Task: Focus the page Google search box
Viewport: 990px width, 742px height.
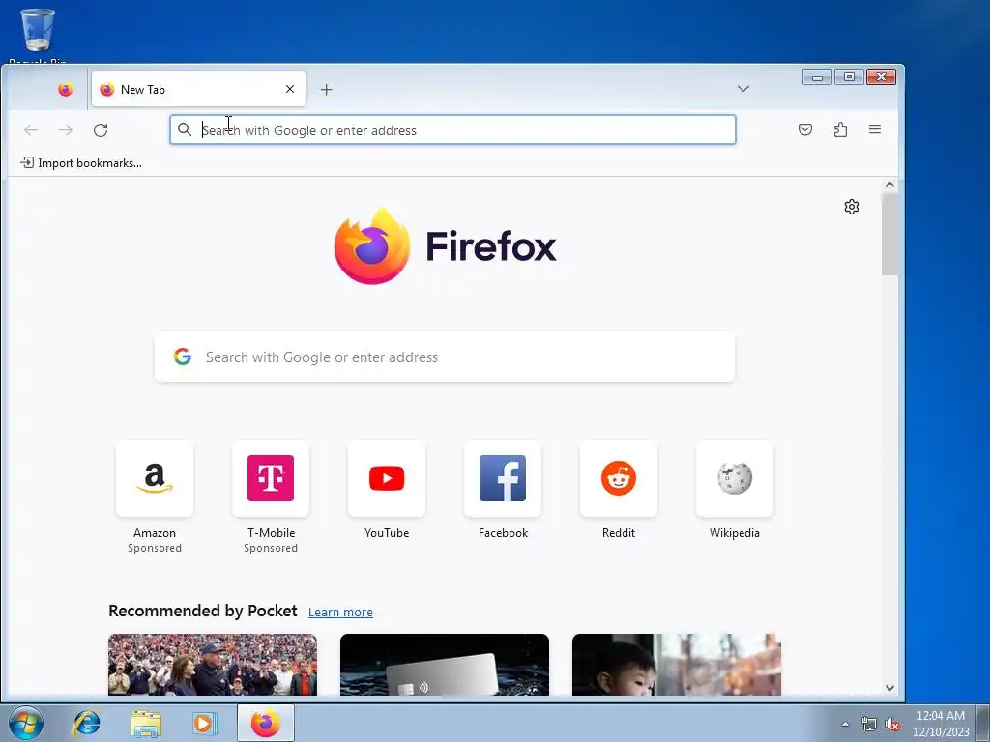Action: point(445,357)
